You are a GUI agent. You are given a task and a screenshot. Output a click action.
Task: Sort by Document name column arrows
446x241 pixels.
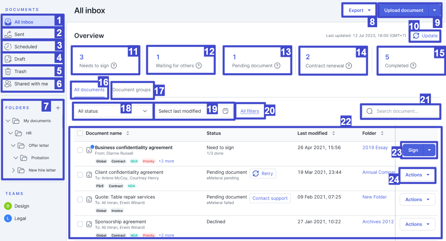click(x=128, y=133)
